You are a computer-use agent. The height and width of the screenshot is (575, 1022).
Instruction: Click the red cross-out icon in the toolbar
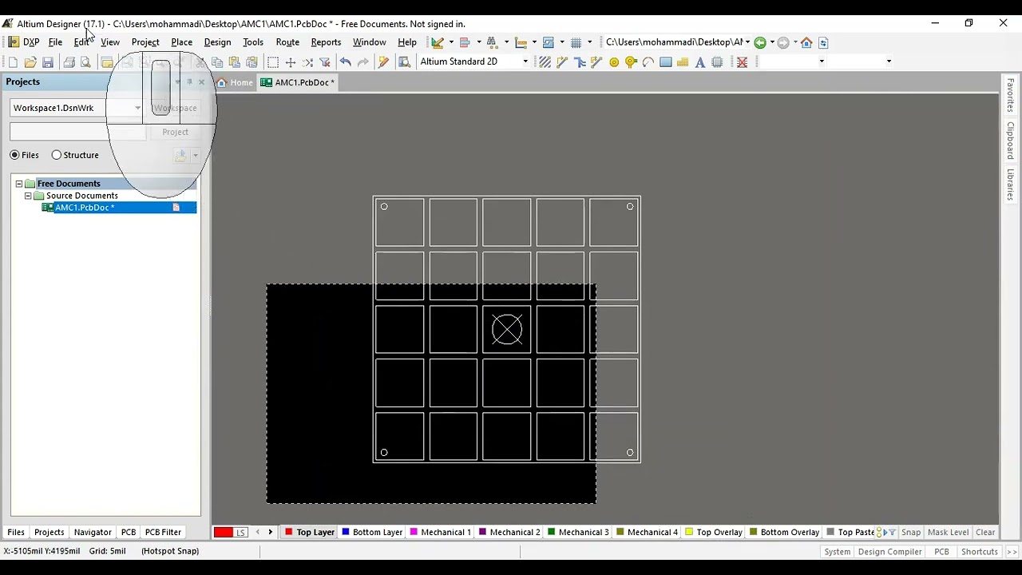pos(742,62)
